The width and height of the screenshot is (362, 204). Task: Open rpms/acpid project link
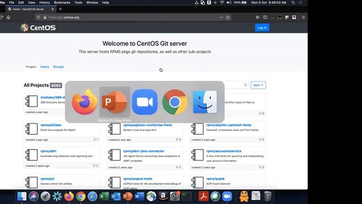pyautogui.click(x=215, y=179)
